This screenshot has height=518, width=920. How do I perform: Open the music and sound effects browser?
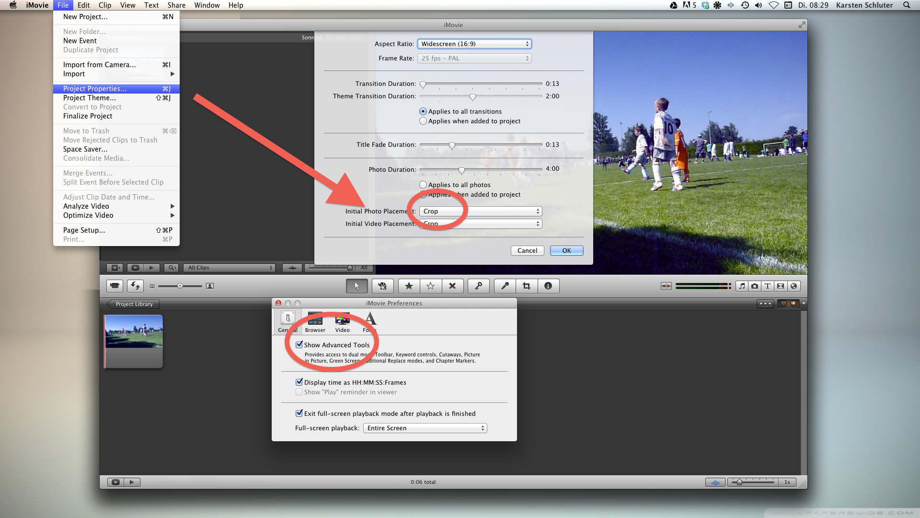point(742,286)
